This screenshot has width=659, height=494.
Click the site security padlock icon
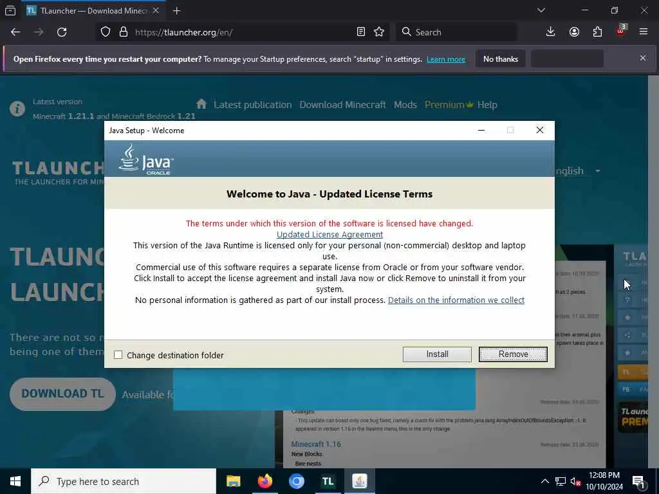(123, 32)
